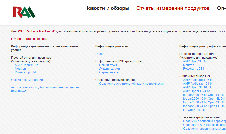Open Отчеты измерений продуктов menu item
226x134 pixels.
173,8
